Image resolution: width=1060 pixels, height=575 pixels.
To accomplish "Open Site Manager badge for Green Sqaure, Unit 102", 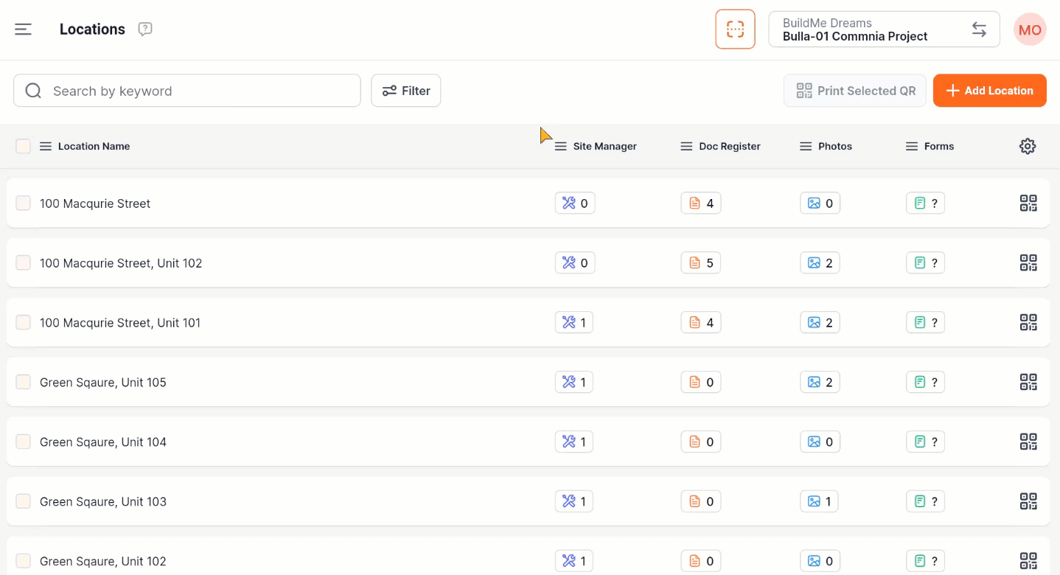I will tap(574, 561).
